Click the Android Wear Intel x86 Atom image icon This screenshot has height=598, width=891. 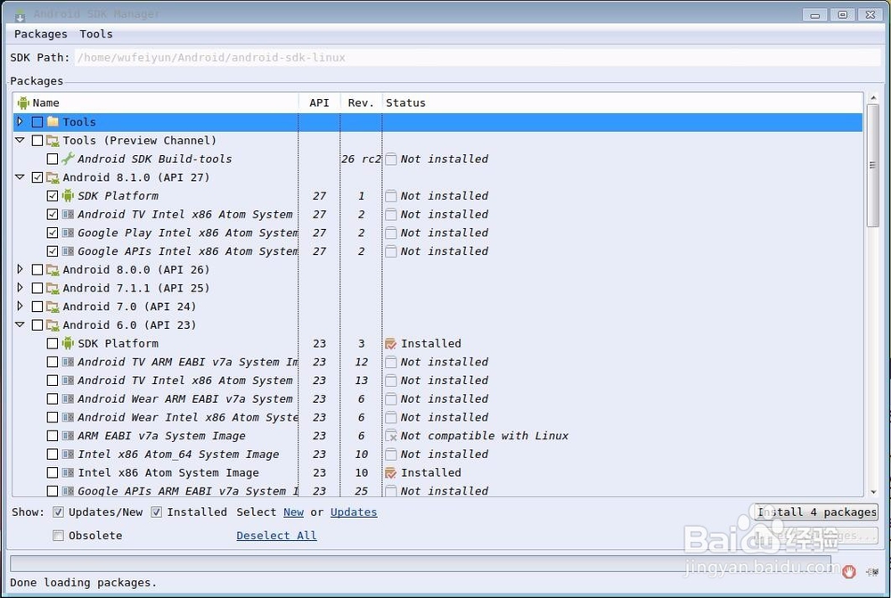point(68,417)
